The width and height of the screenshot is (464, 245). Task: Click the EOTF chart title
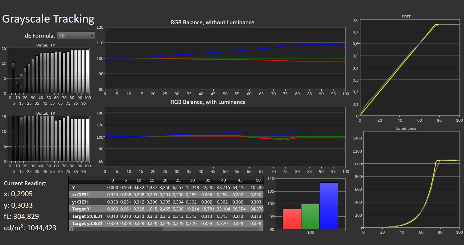pos(406,17)
